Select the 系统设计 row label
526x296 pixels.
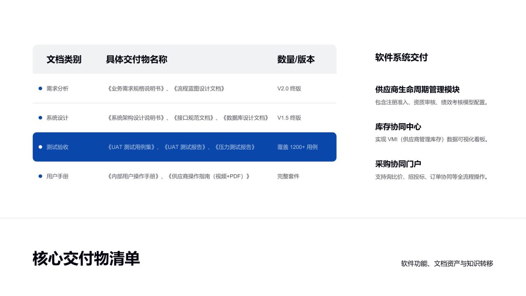[x=58, y=118]
